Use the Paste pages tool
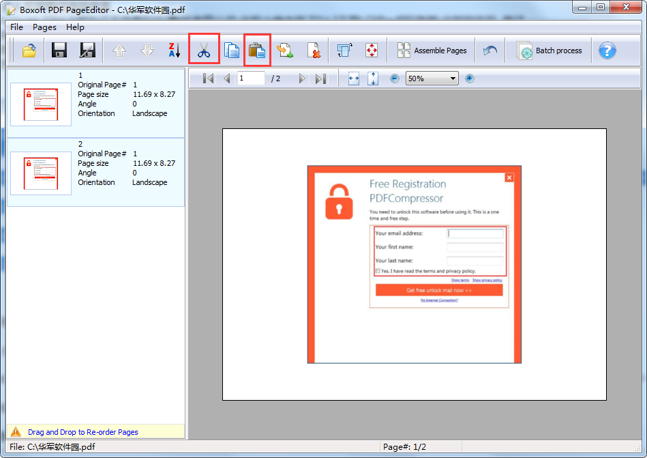Viewport: 647px width, 458px height. (256, 48)
